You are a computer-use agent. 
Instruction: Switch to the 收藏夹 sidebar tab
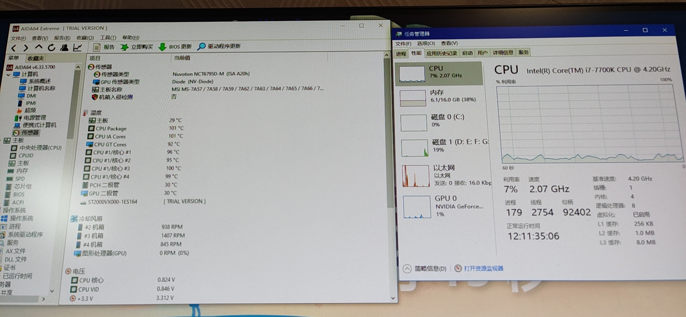coord(36,58)
